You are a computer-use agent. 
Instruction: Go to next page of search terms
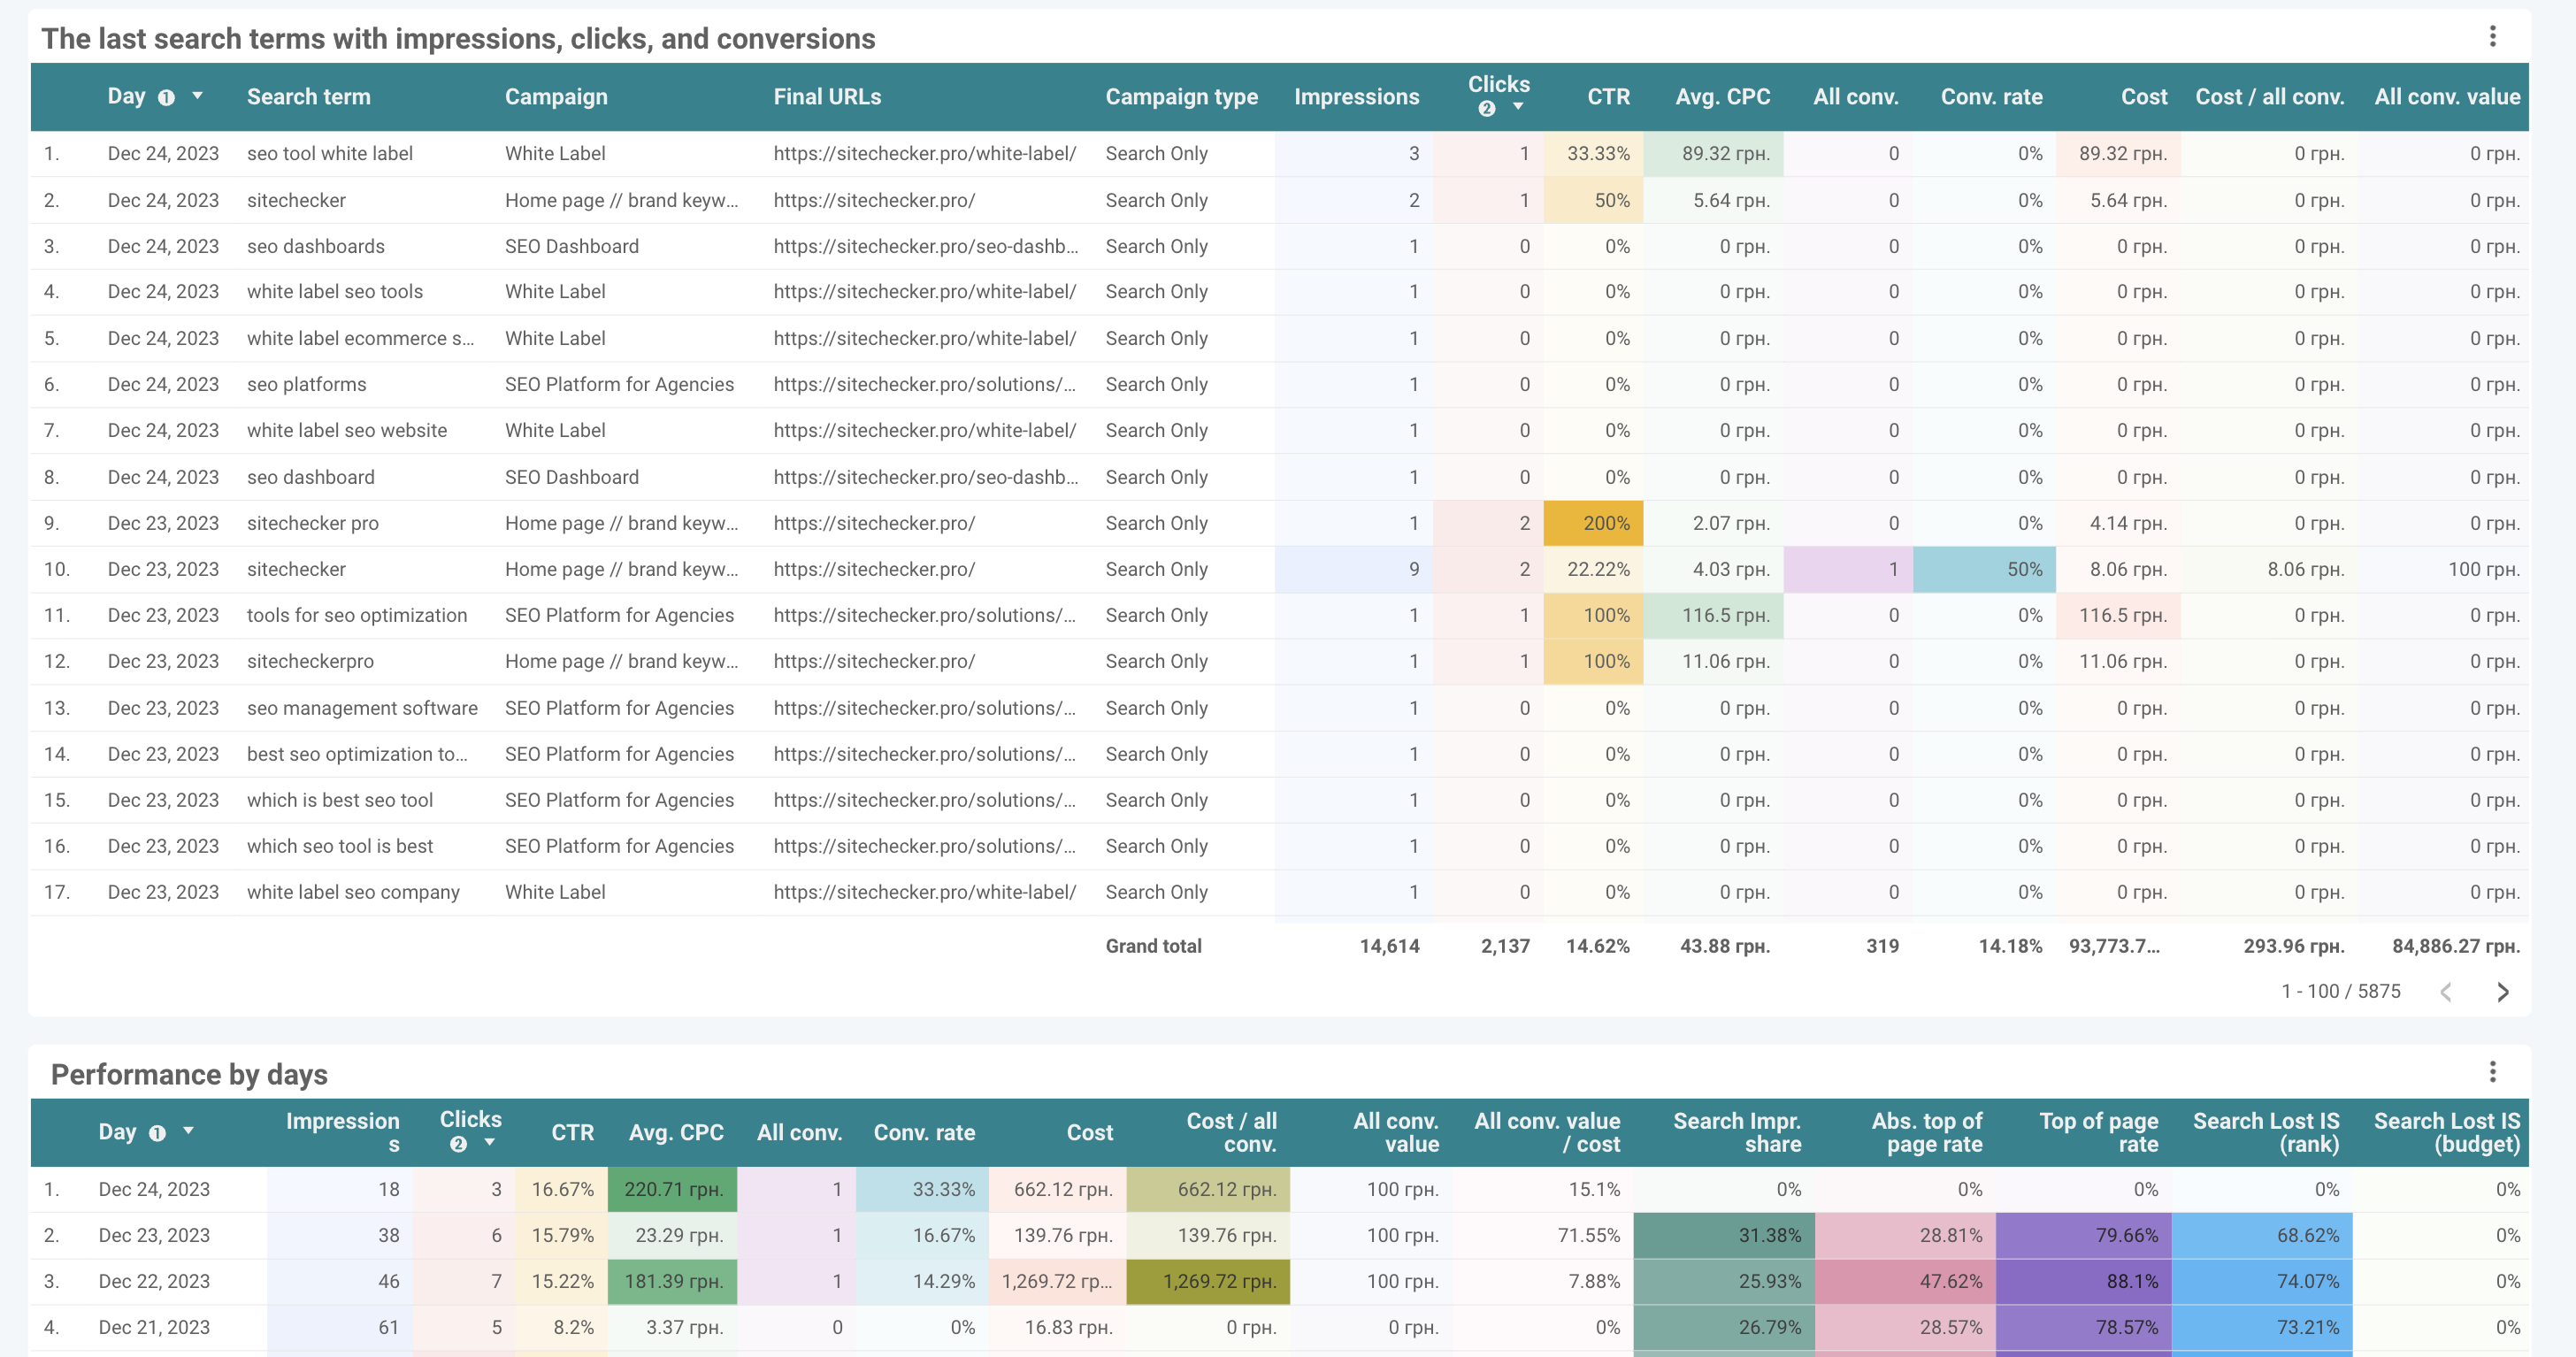[x=2503, y=992]
